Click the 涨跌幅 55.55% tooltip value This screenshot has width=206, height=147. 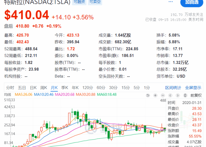(195, 136)
